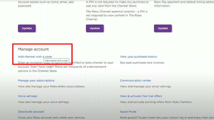Click Update button under account details
The image size is (214, 120).
[26, 28]
